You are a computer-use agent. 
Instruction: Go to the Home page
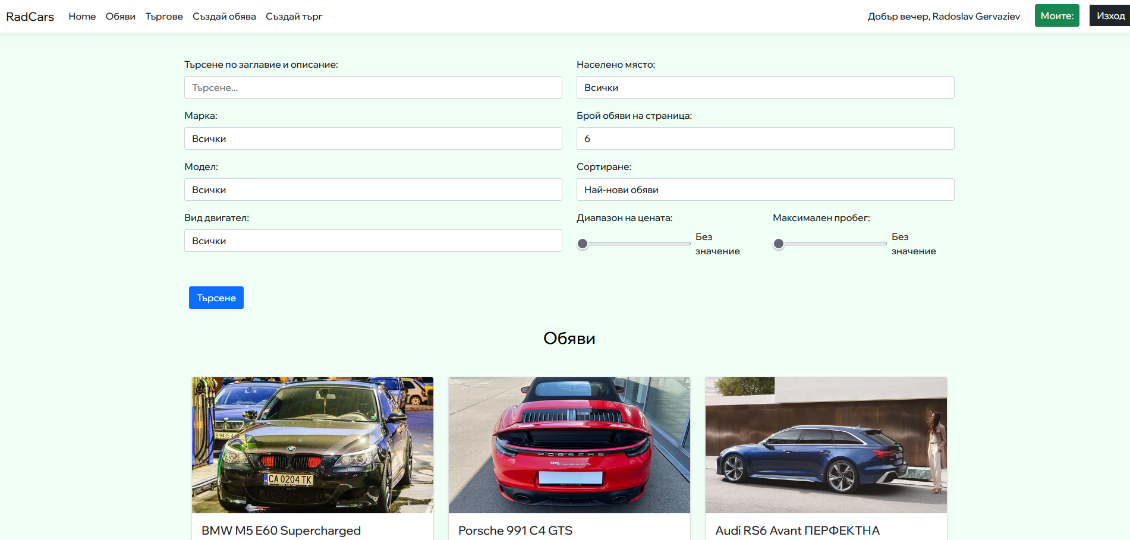(x=81, y=16)
